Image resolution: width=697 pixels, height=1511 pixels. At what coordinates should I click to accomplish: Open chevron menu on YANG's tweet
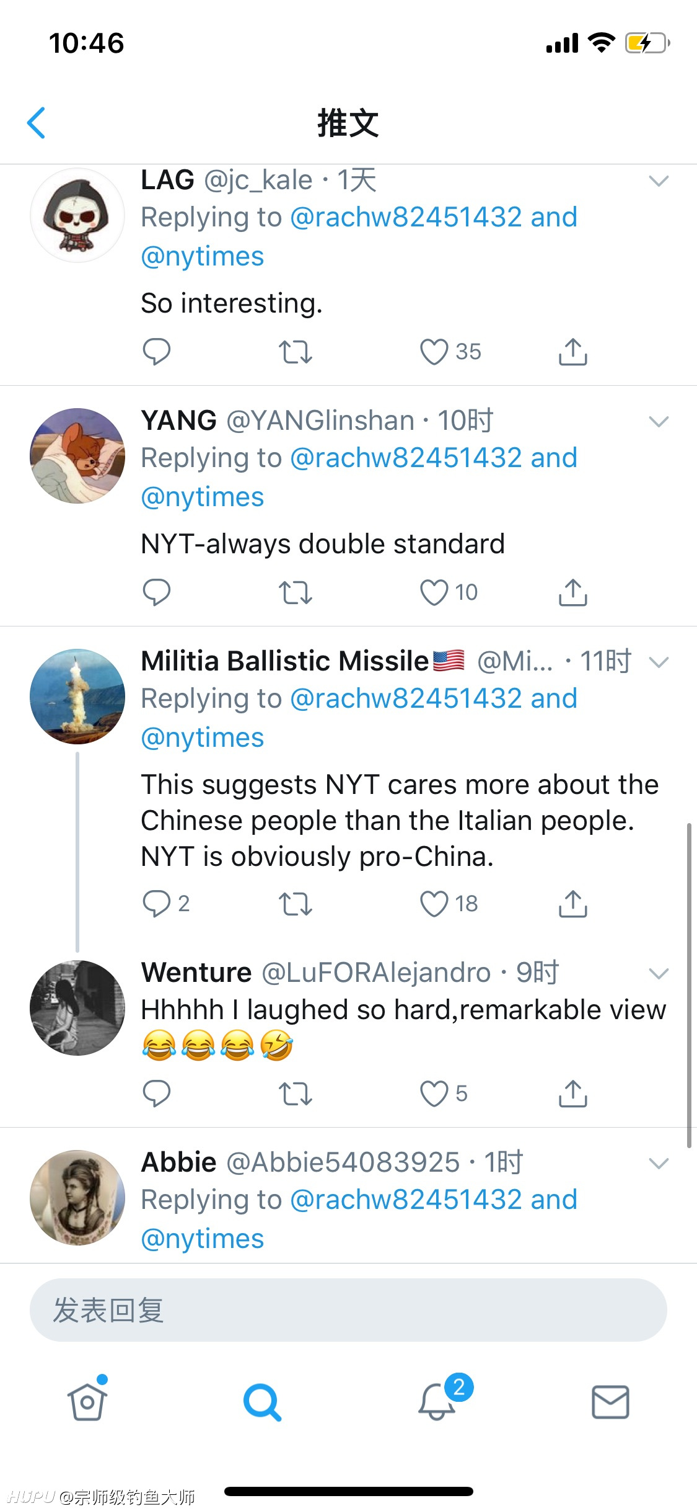(x=658, y=421)
